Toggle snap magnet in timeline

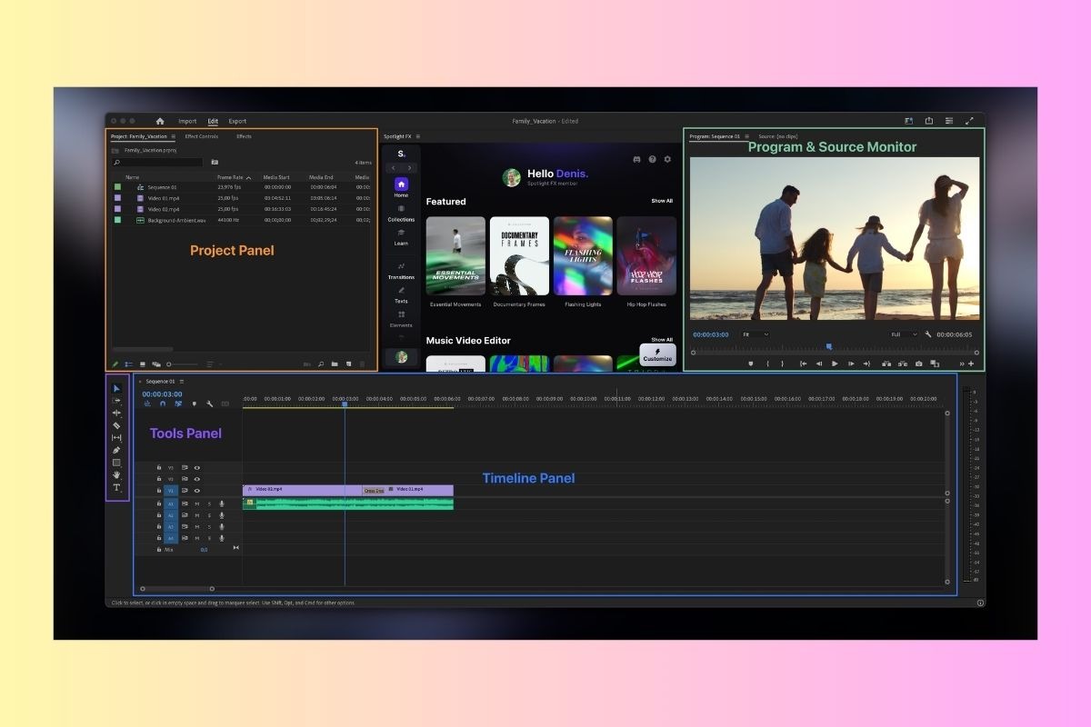163,403
